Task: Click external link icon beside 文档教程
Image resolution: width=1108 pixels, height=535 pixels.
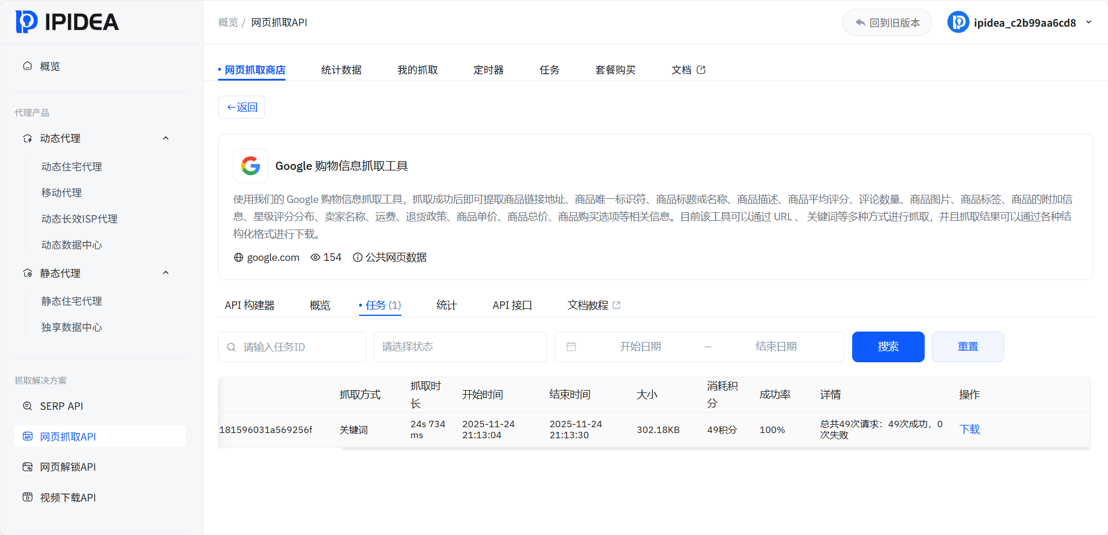Action: (x=617, y=305)
